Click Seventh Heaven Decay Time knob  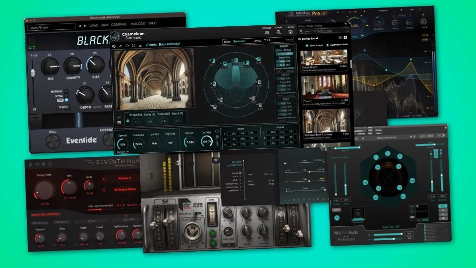click(x=45, y=190)
